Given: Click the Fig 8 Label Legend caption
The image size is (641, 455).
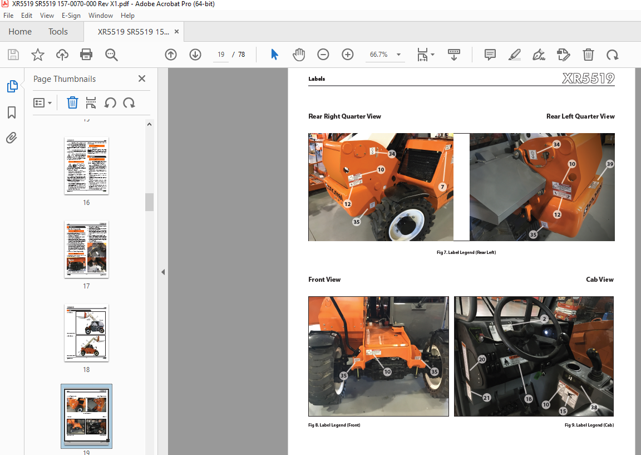Looking at the screenshot, I should point(334,425).
